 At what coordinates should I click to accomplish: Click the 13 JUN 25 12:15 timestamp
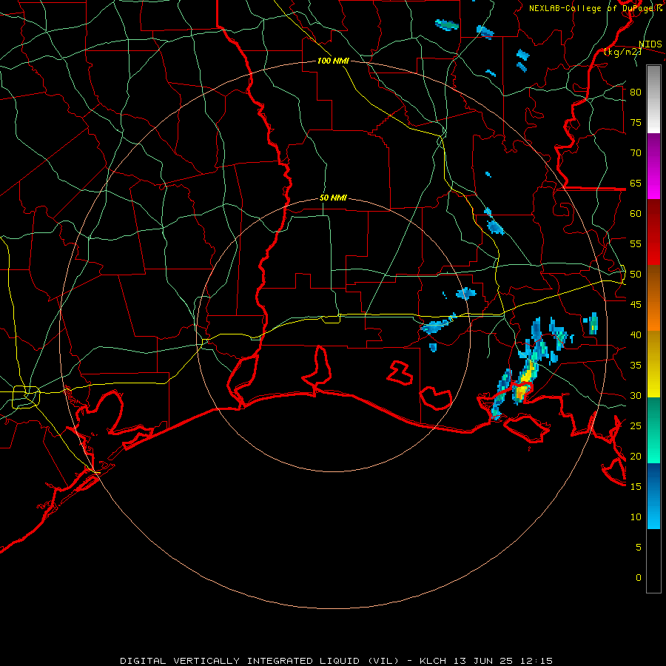503,661
